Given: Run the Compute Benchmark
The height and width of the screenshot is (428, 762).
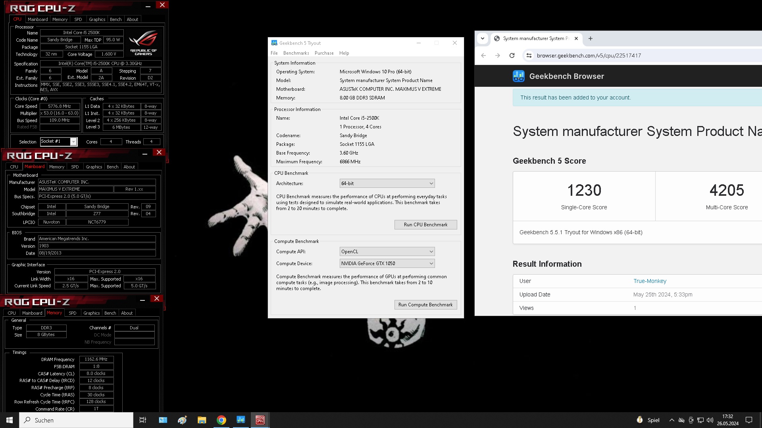Looking at the screenshot, I should (425, 305).
